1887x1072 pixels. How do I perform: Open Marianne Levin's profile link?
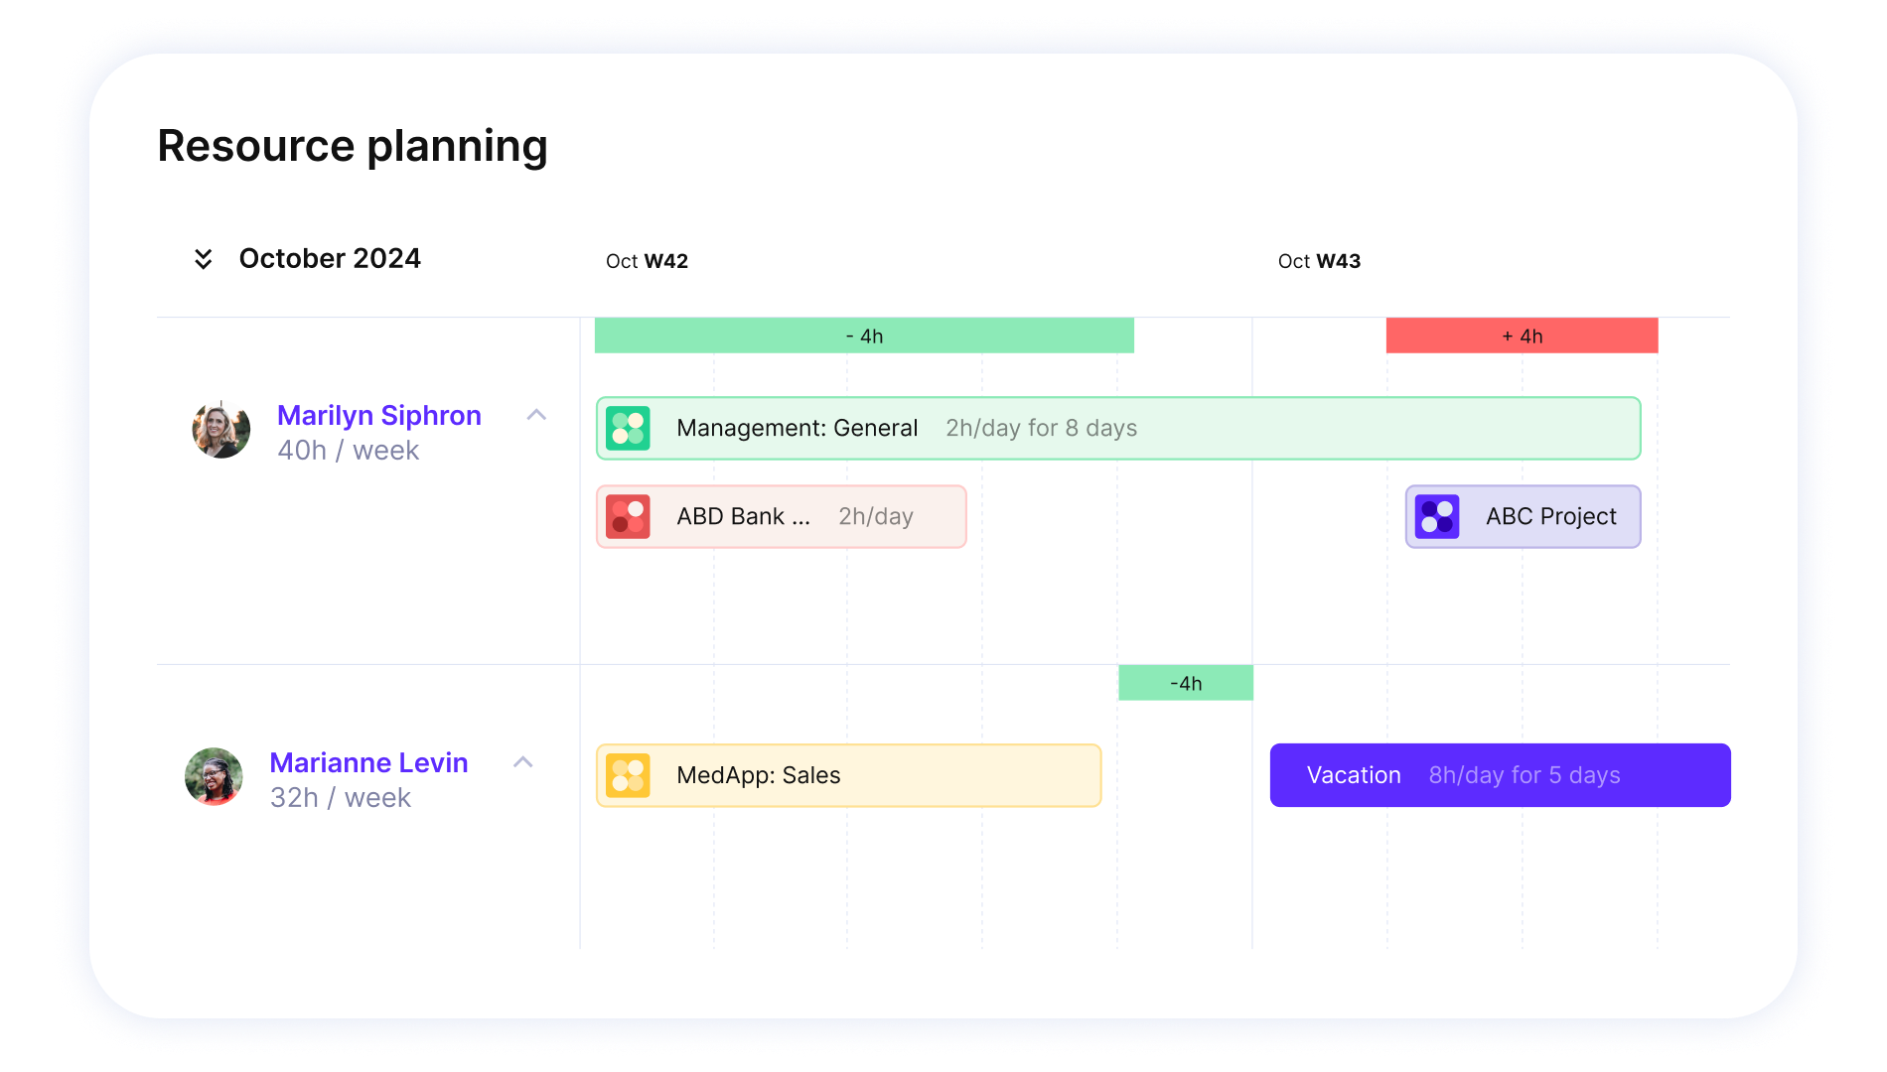click(368, 762)
